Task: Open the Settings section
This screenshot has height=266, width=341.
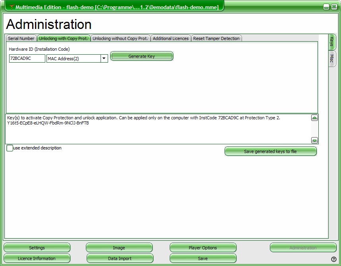Action: [37, 248]
